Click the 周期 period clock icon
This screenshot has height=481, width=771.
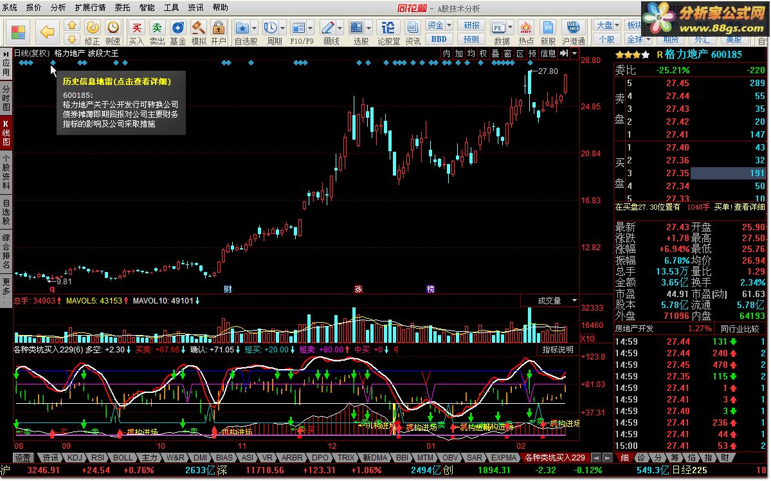click(270, 28)
